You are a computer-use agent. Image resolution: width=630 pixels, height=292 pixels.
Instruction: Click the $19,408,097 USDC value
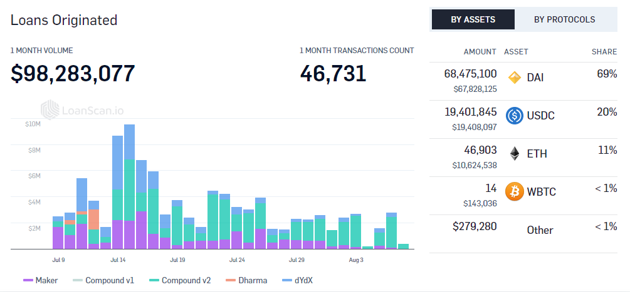click(x=475, y=127)
